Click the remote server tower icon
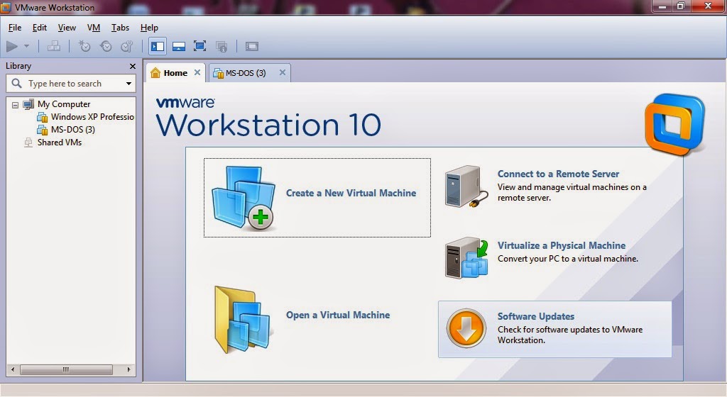The image size is (727, 397). 466,186
